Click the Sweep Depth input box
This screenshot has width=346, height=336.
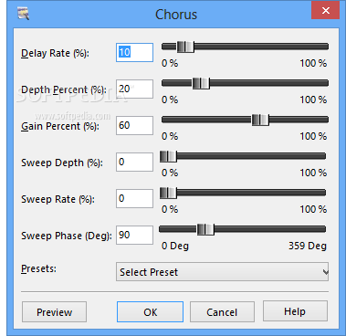tap(134, 162)
